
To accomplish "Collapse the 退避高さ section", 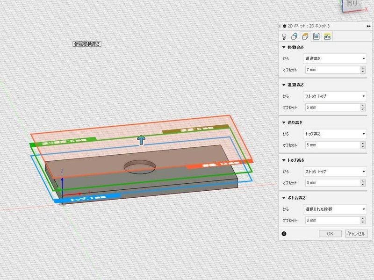I will point(284,85).
